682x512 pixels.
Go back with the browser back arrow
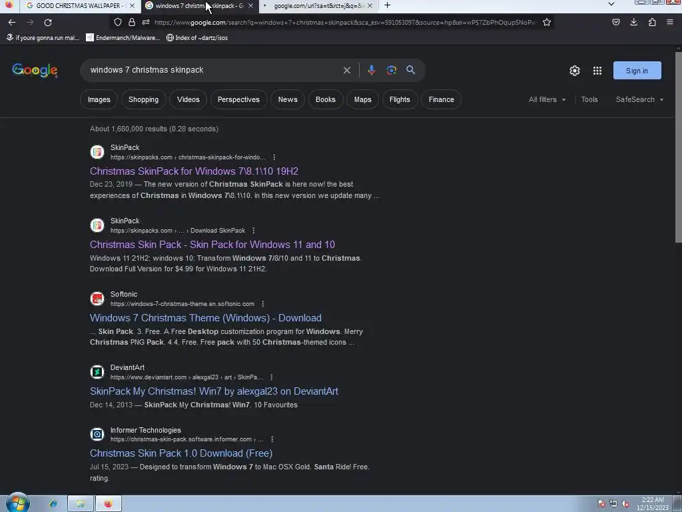coord(12,22)
